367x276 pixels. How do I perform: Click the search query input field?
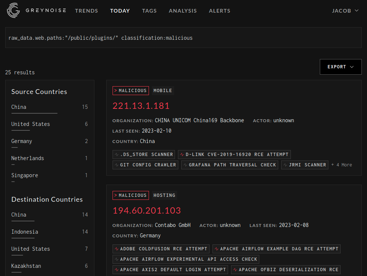[x=183, y=38]
